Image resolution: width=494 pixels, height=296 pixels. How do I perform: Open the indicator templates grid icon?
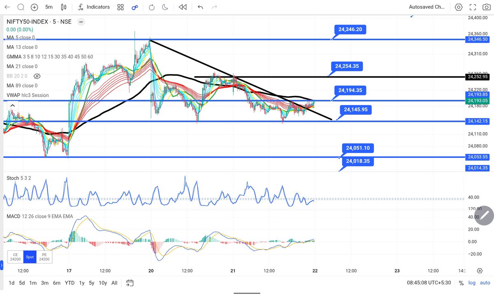coord(120,7)
